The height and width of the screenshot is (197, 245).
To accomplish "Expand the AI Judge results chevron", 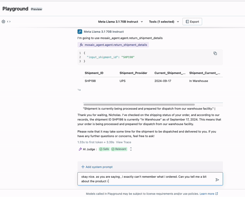I will pyautogui.click(x=131, y=149).
